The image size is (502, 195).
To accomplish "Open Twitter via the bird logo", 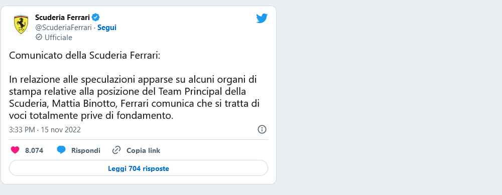I will (262, 18).
